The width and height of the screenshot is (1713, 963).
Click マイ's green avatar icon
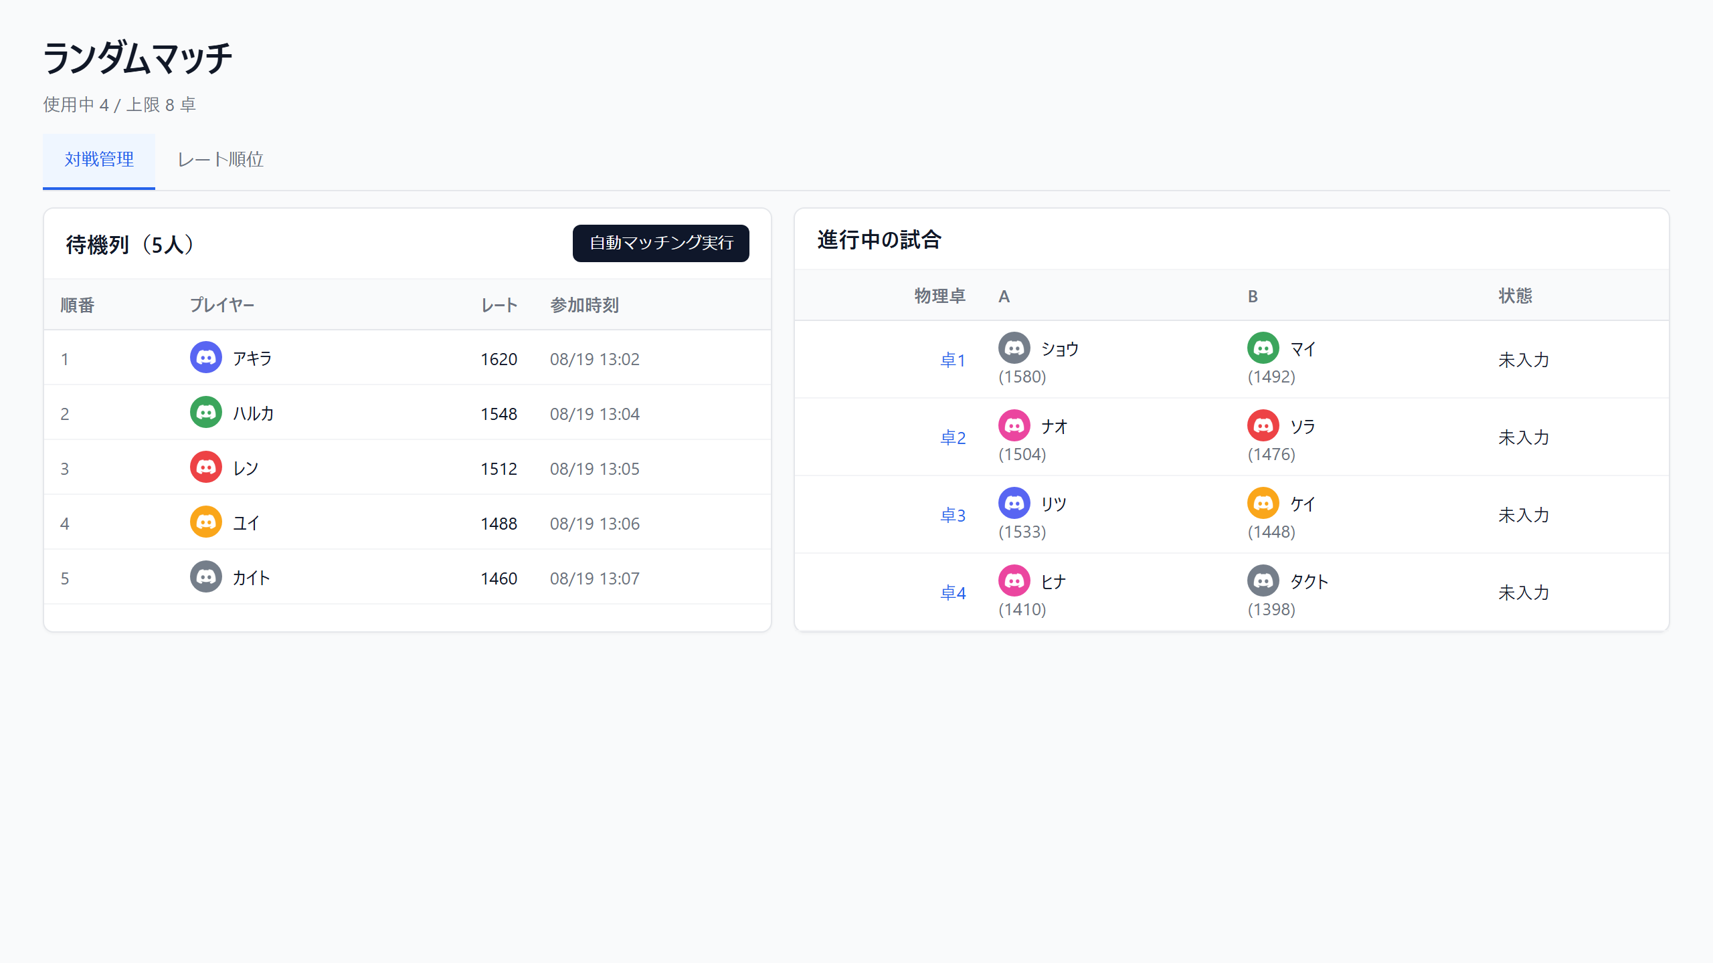point(1263,348)
